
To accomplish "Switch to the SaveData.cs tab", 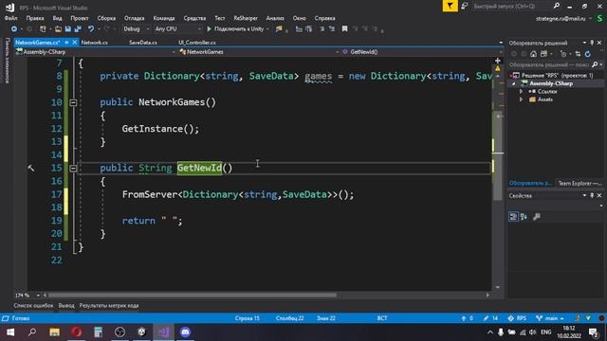I will click(143, 43).
